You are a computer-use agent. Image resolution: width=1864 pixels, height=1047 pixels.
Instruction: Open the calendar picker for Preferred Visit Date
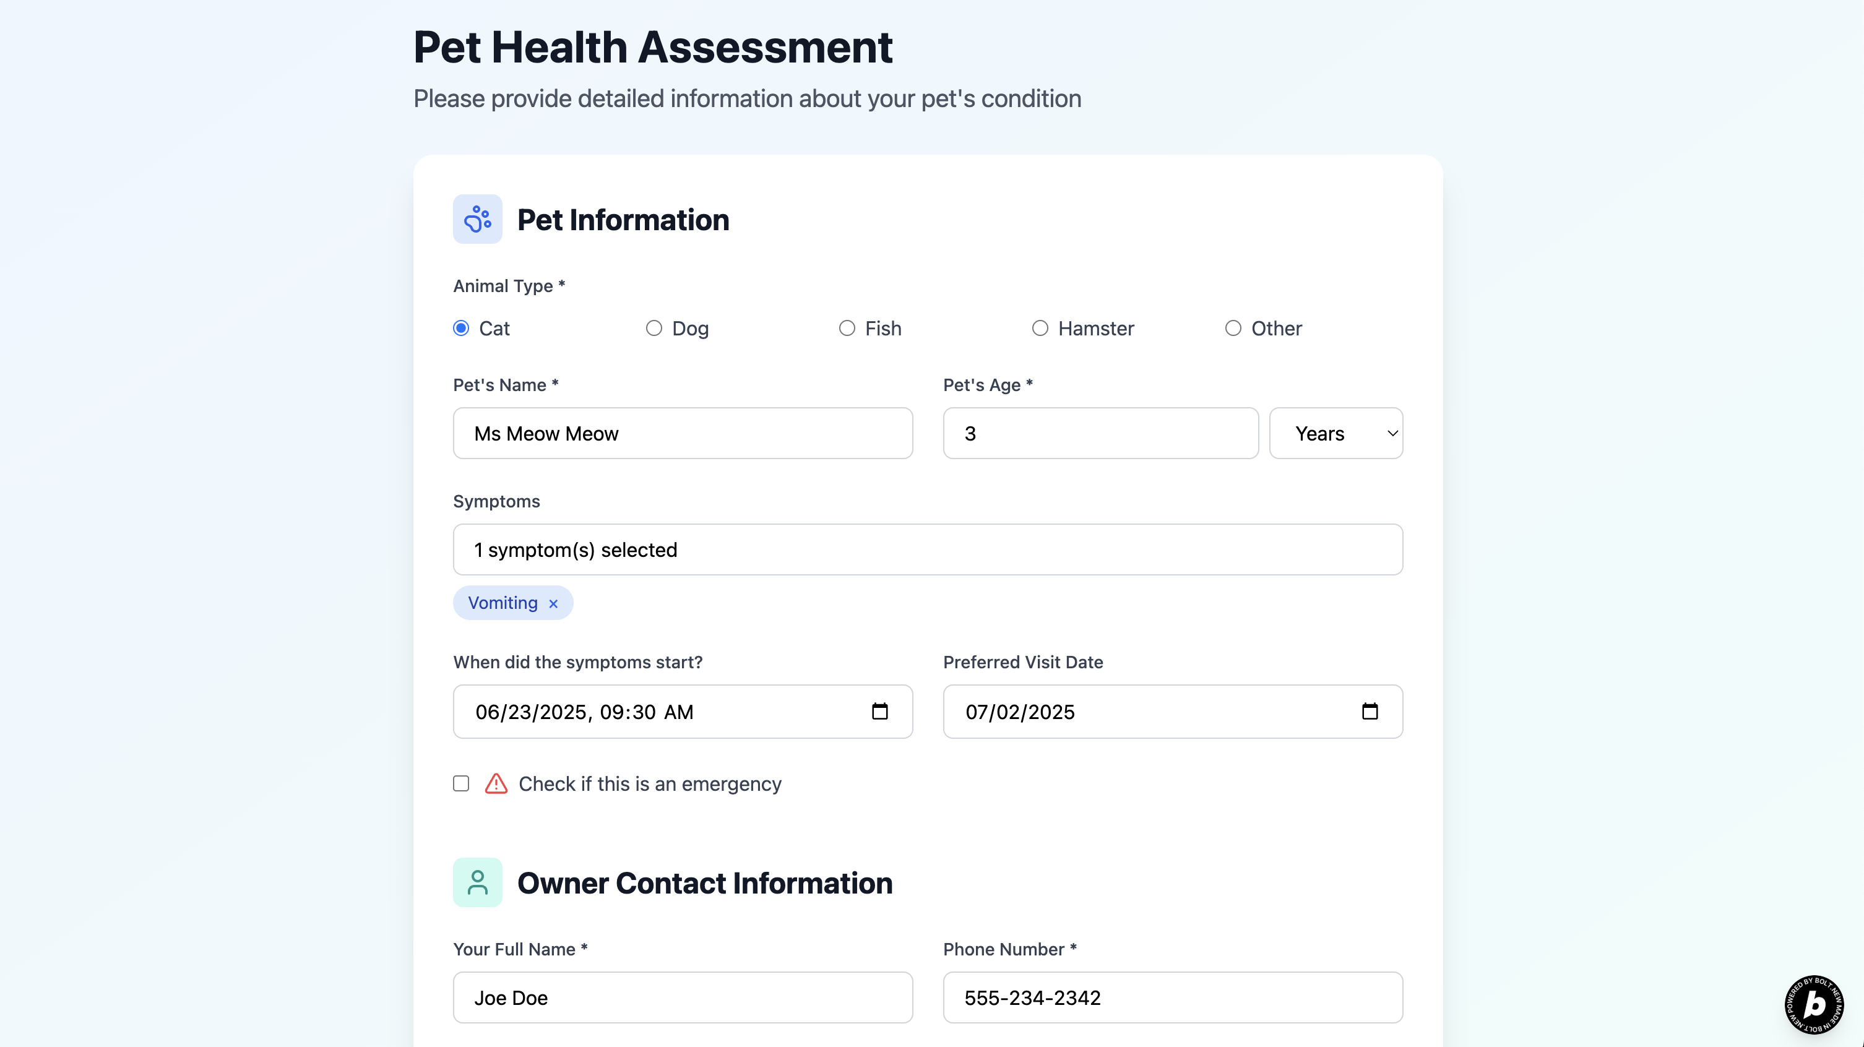click(1370, 711)
